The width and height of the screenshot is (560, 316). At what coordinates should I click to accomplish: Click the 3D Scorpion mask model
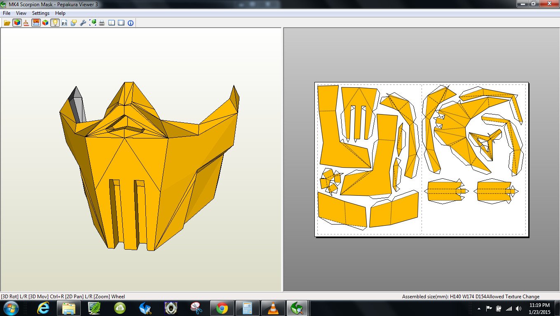coord(149,166)
